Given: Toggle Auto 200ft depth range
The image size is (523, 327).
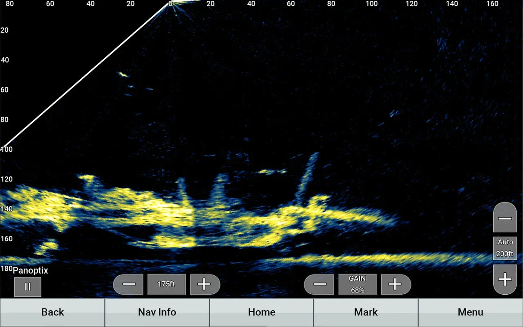Looking at the screenshot, I should coord(504,248).
